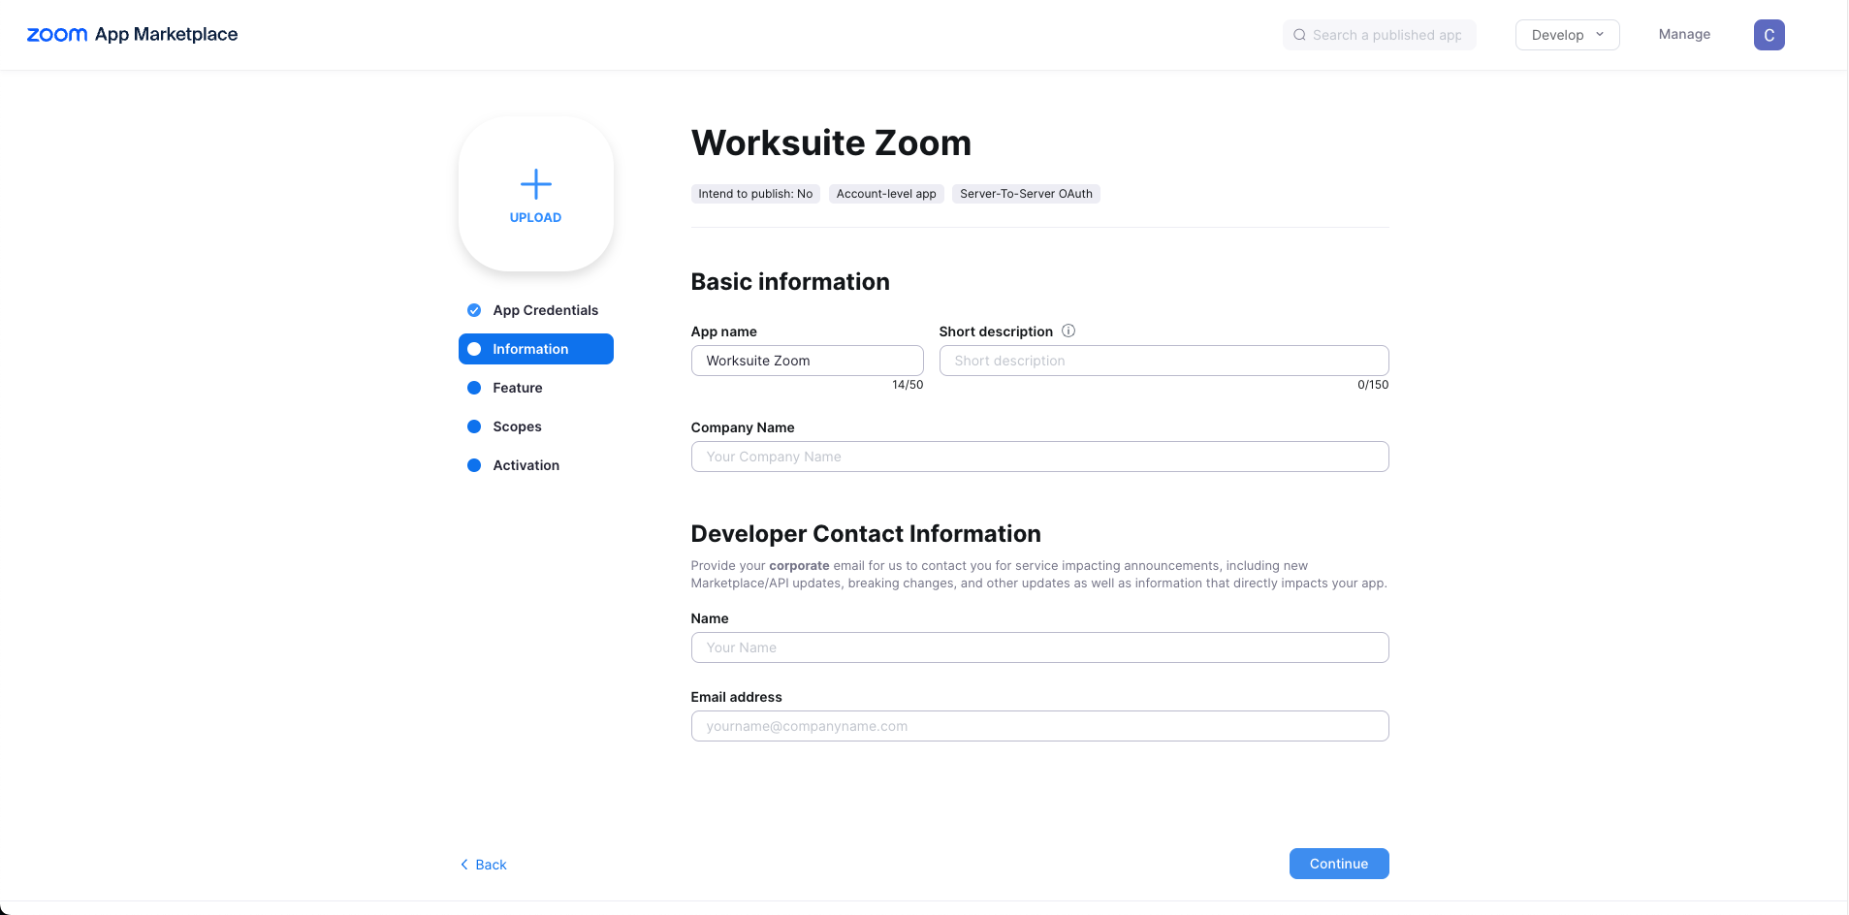Viewport: 1849px width, 915px height.
Task: Click the Developer Contact Information heading
Action: point(866,534)
